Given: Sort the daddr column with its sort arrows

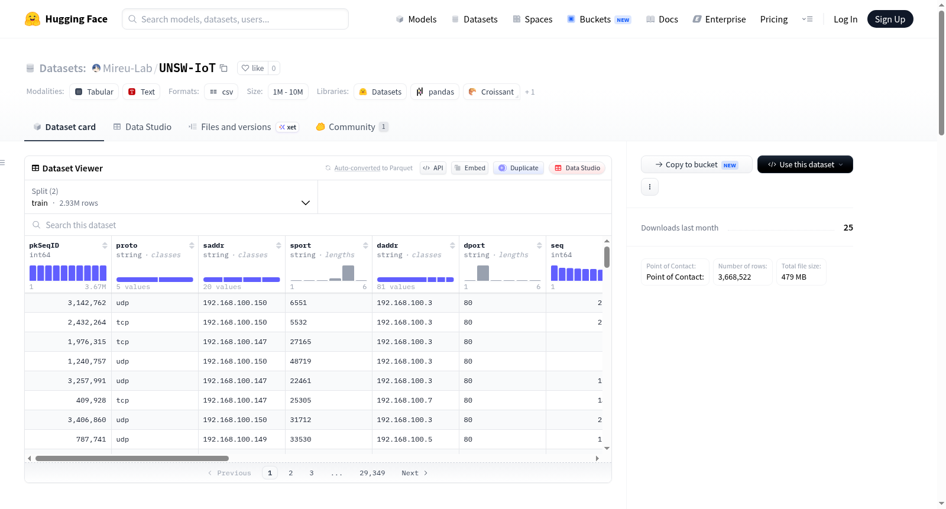Looking at the screenshot, I should 452,245.
